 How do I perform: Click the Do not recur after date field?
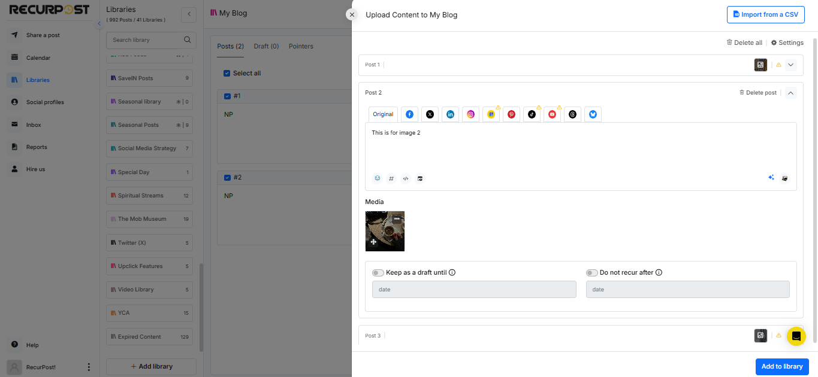click(688, 290)
